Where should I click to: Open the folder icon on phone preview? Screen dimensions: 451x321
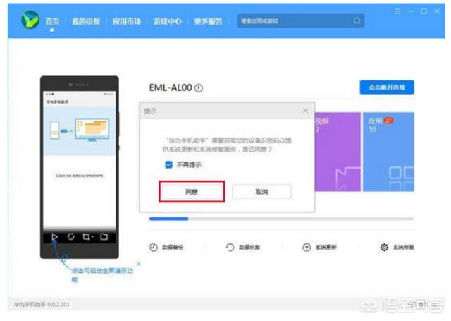104,236
